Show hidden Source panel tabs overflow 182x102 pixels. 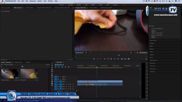point(73,8)
